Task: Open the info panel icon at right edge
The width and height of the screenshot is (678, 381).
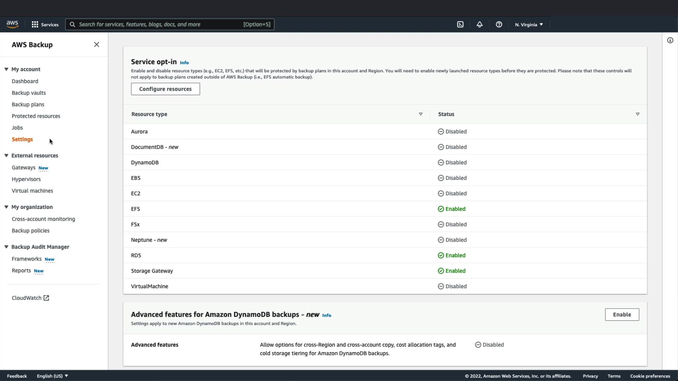Action: coord(670,40)
